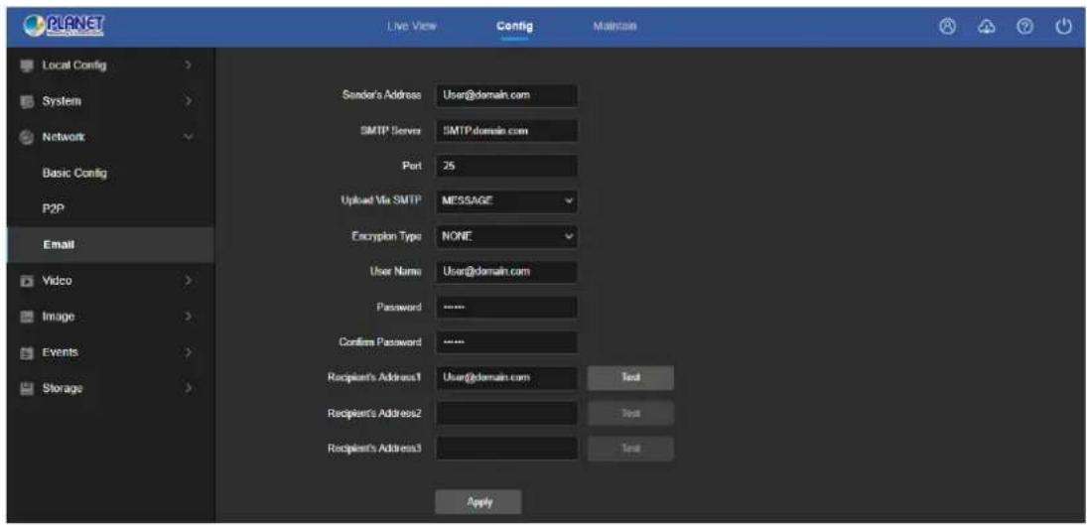Click the Video label
The image size is (1087, 525).
tap(58, 281)
